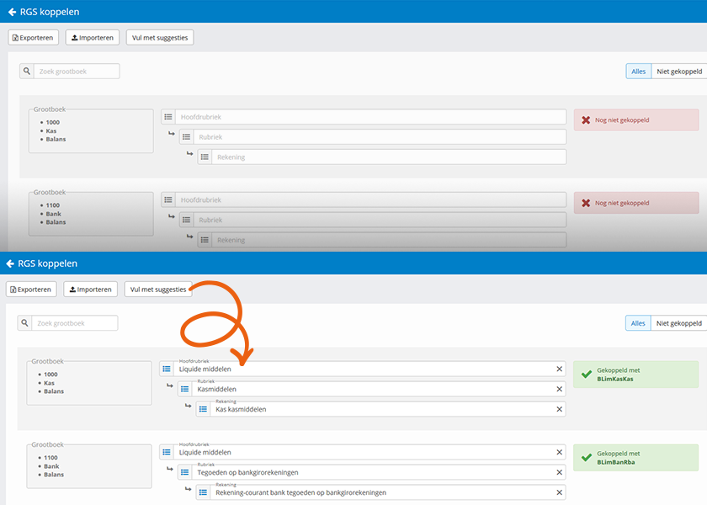Click the Gekoppeld met BLimKasKas status
Screen dimensions: 707x505
click(x=635, y=375)
